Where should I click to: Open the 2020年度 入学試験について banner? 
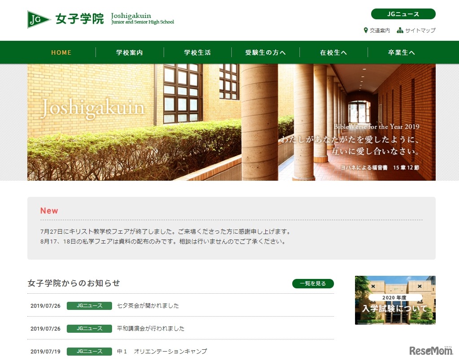395,300
